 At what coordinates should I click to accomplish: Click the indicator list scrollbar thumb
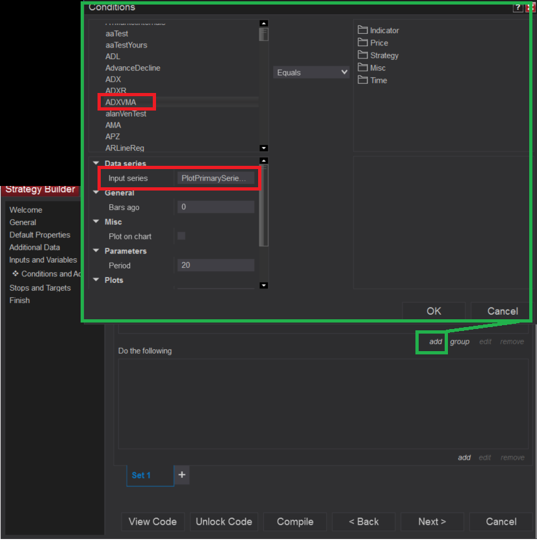[263, 34]
